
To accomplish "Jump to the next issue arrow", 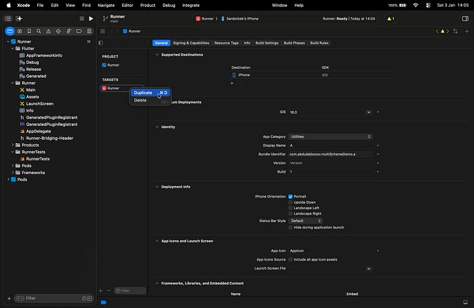I will [448, 31].
